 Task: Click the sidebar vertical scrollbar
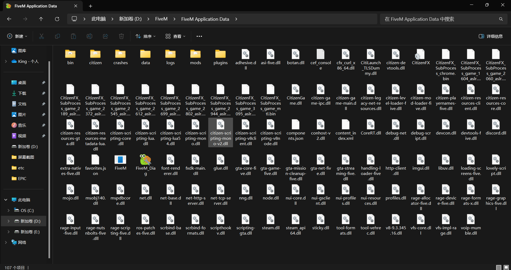49,160
